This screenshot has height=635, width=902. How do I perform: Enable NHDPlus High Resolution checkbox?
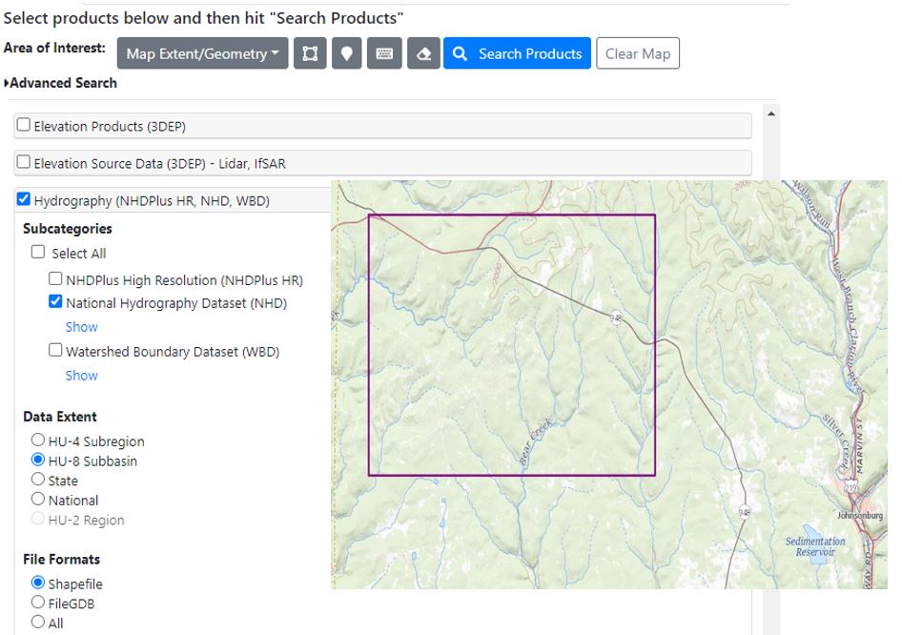[55, 279]
